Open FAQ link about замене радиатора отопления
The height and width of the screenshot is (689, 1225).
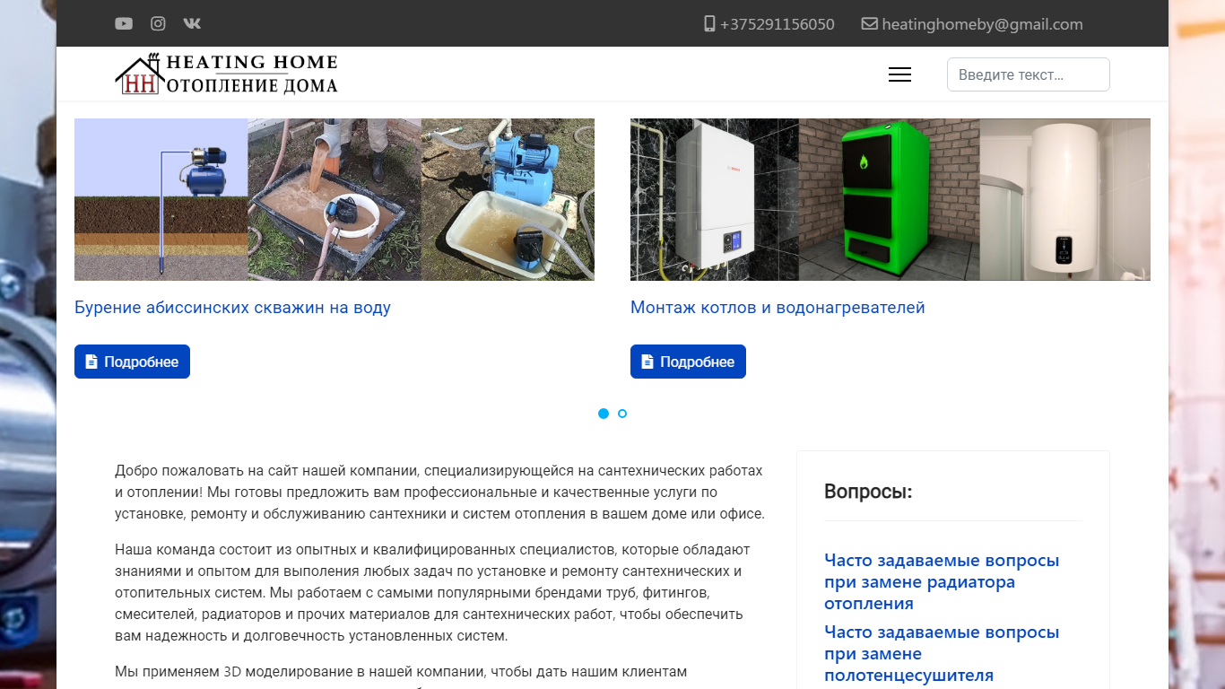[x=942, y=582]
